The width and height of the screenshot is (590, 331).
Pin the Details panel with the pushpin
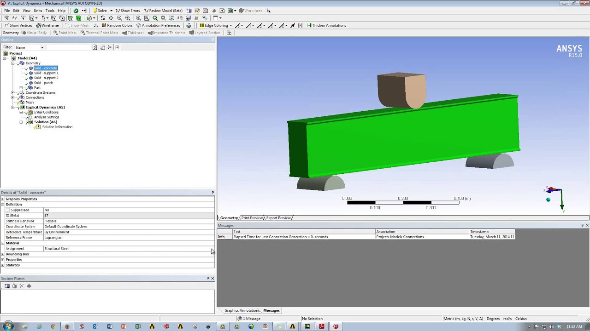[x=212, y=193]
